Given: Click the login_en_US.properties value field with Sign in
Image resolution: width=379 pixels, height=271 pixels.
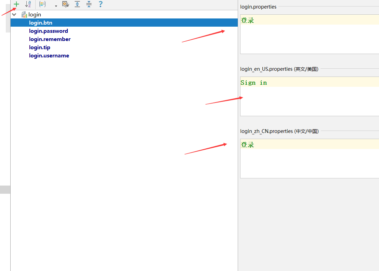Looking at the screenshot, I should pyautogui.click(x=309, y=96).
